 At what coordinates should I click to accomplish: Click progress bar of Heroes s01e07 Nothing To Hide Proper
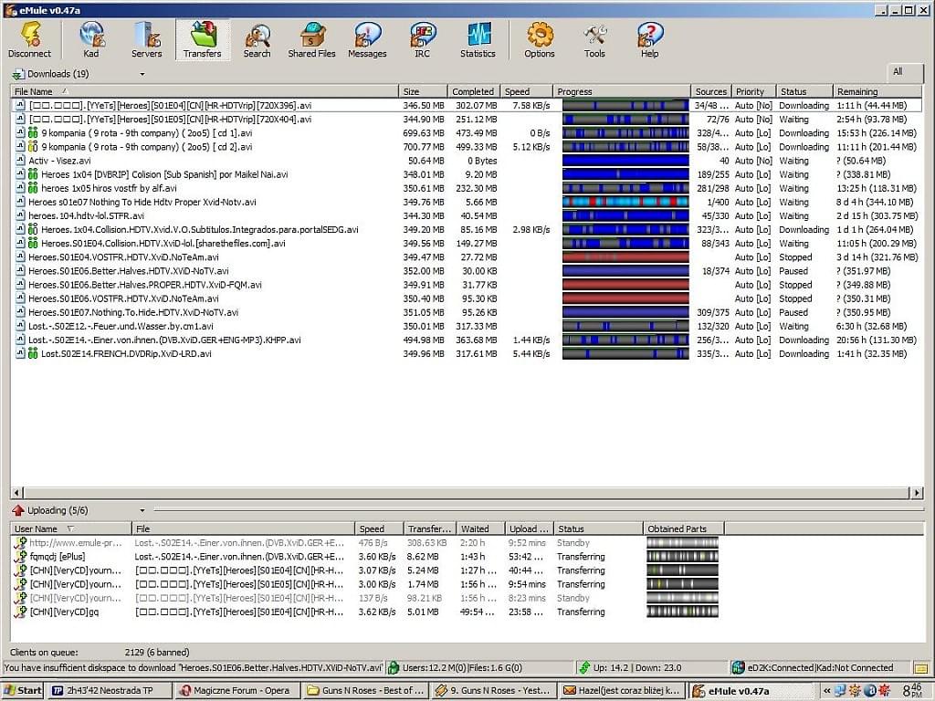click(625, 202)
